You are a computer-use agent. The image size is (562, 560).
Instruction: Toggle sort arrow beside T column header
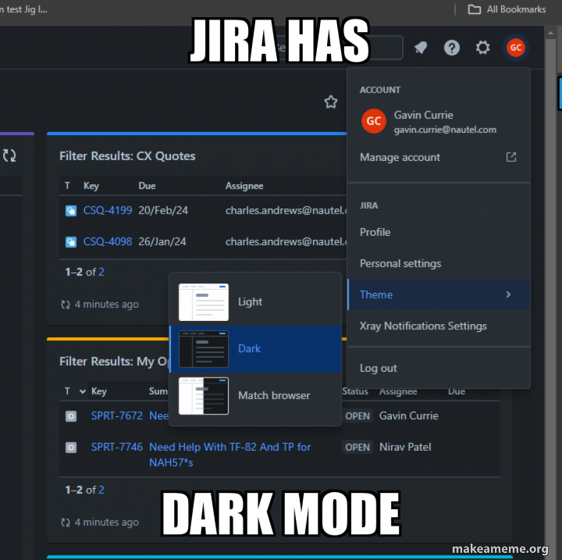[83, 391]
